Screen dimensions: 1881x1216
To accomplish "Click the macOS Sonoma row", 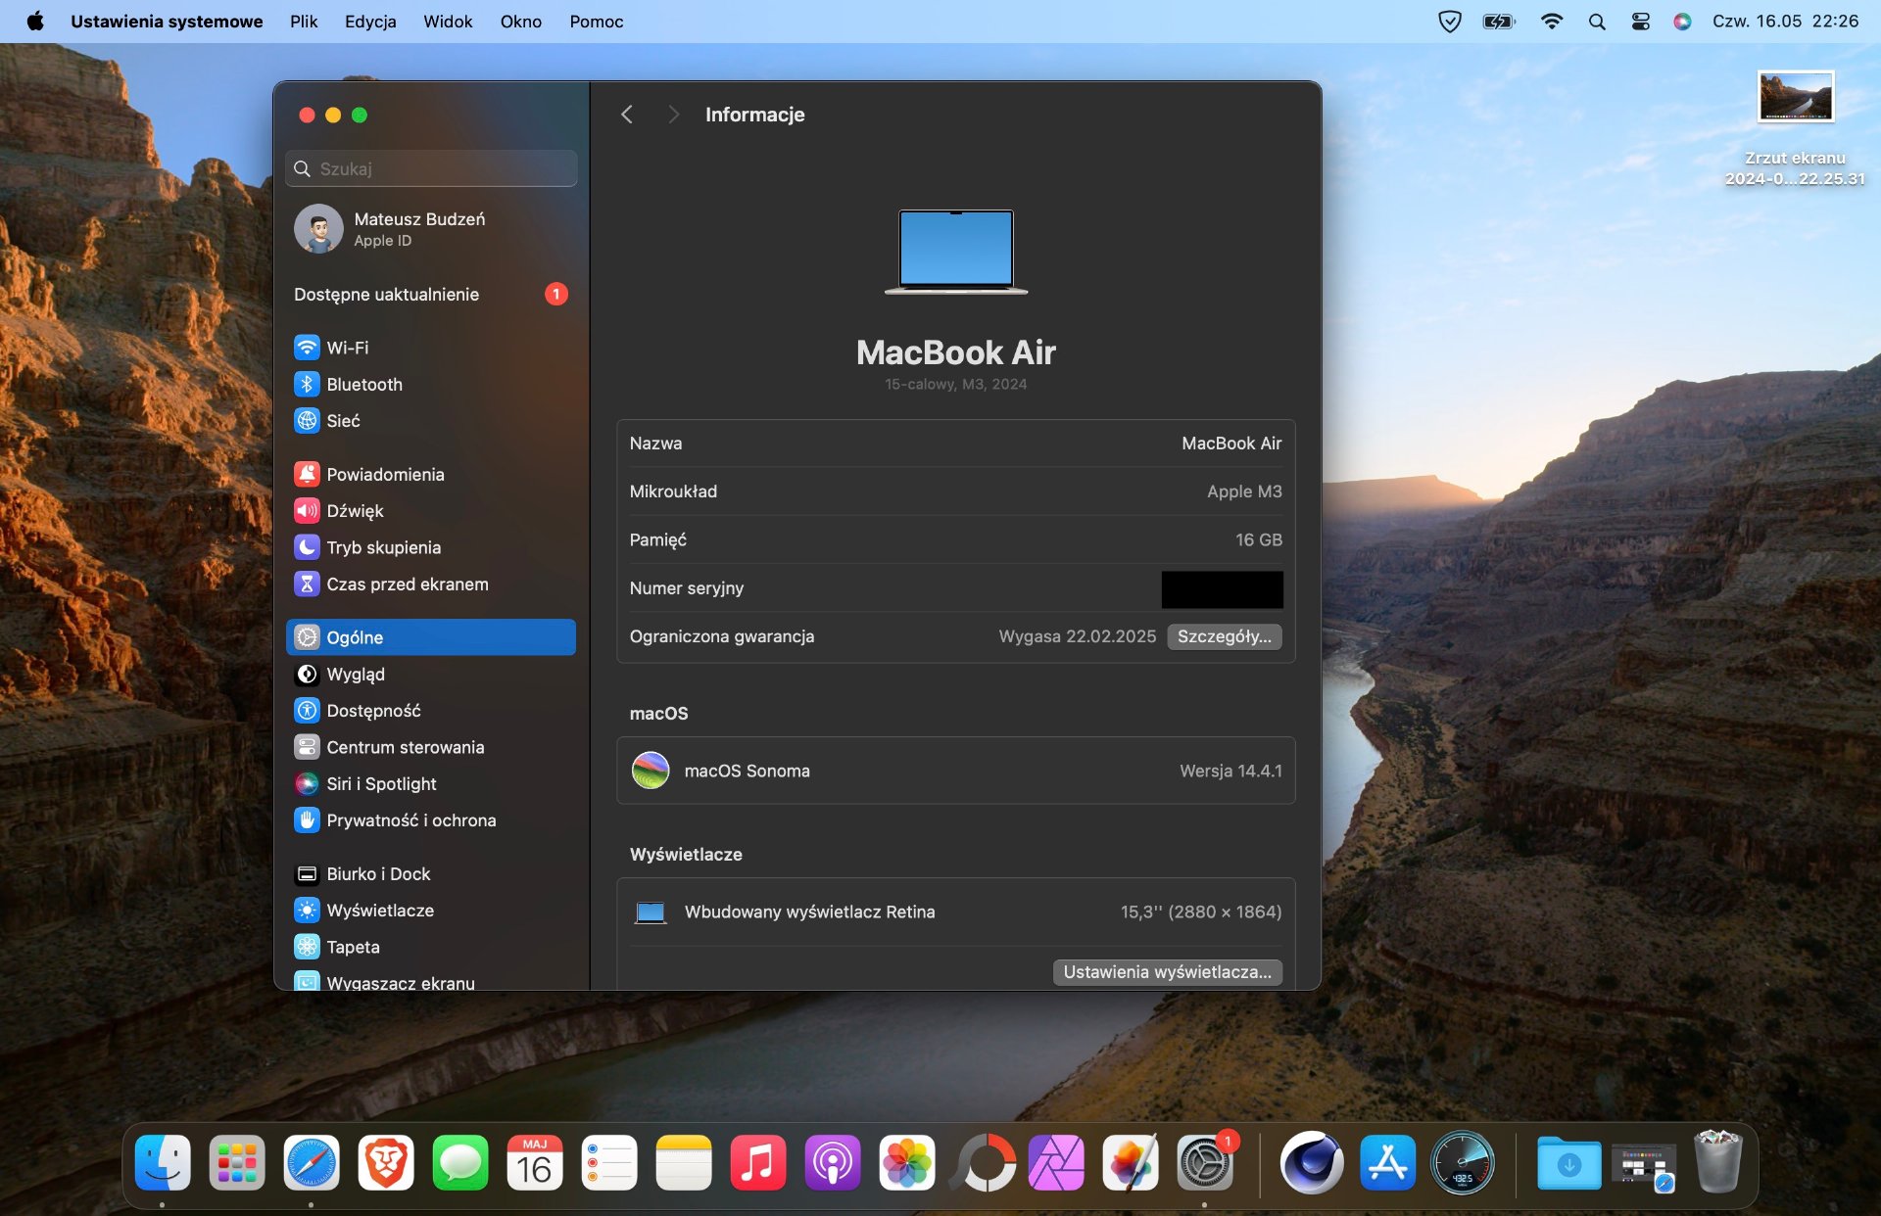I will [x=956, y=771].
